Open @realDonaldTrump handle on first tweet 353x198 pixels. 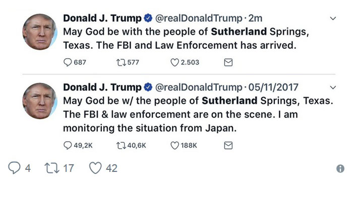(199, 18)
